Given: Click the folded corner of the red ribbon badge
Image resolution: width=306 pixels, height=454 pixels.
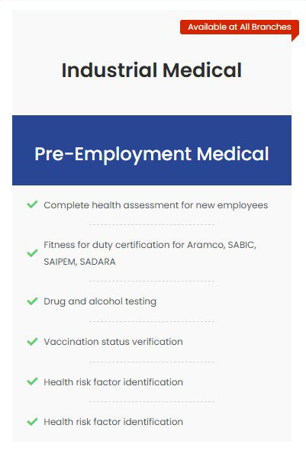Looking at the screenshot, I should point(295,37).
